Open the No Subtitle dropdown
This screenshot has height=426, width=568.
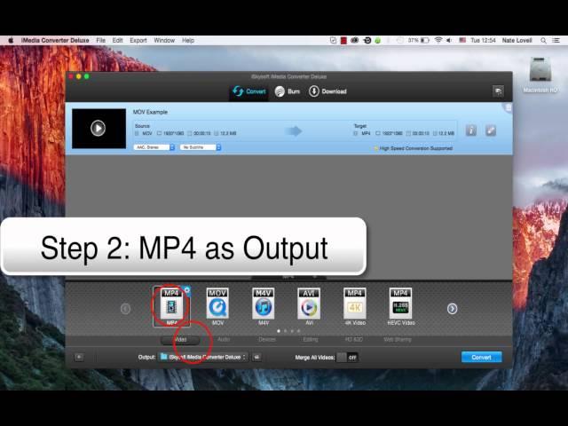(201, 147)
